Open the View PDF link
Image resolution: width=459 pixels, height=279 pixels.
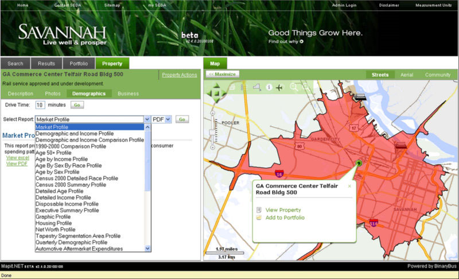17,164
